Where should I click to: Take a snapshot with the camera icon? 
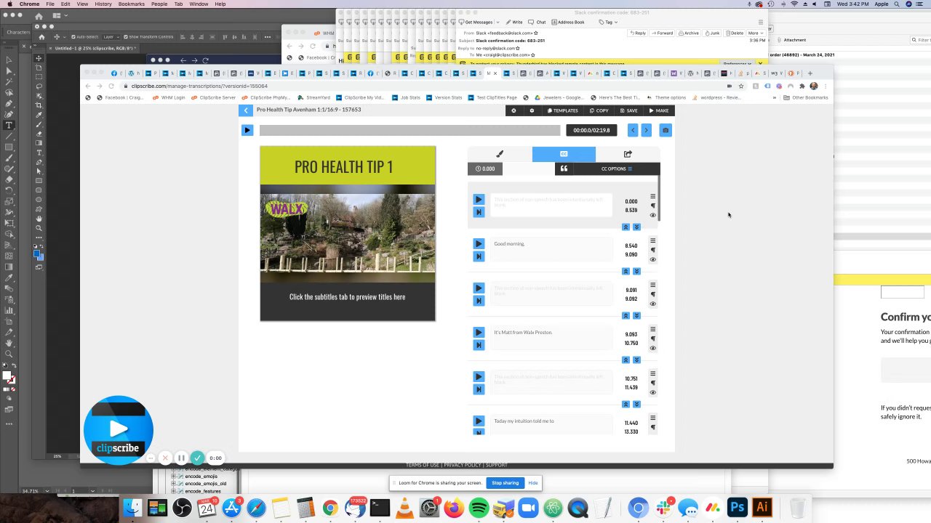click(666, 130)
